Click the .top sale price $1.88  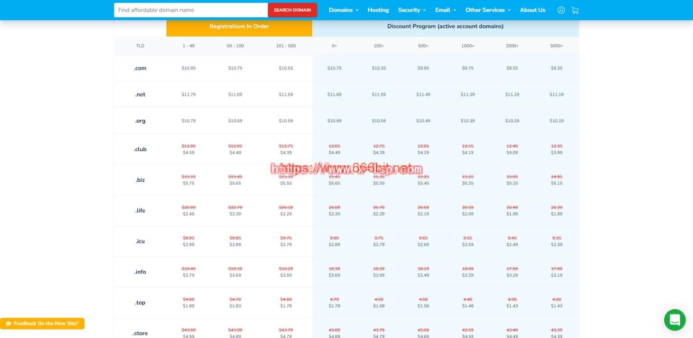point(189,306)
